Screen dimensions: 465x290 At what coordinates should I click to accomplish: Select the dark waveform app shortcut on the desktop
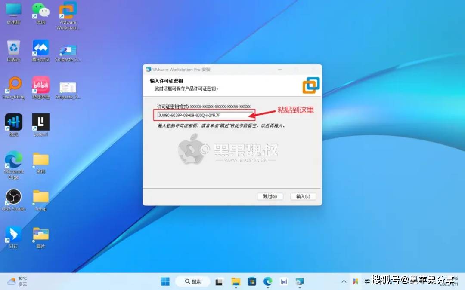click(14, 125)
